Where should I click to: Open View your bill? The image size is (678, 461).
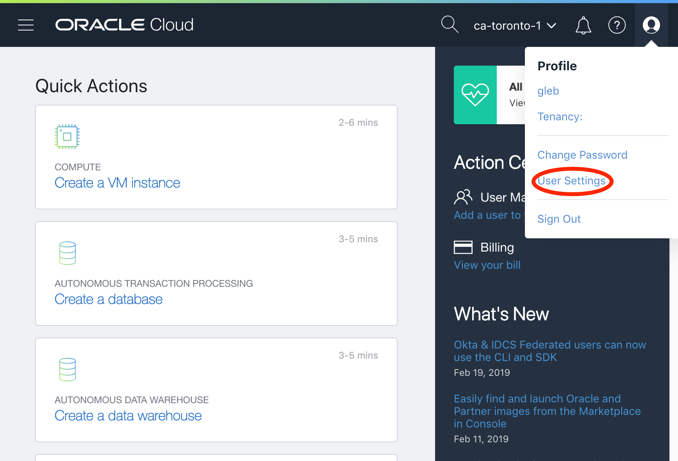(x=487, y=265)
